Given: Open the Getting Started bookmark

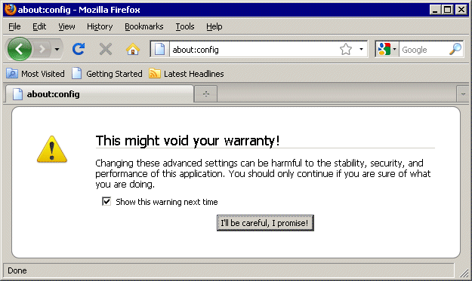Looking at the screenshot, I should [x=107, y=74].
